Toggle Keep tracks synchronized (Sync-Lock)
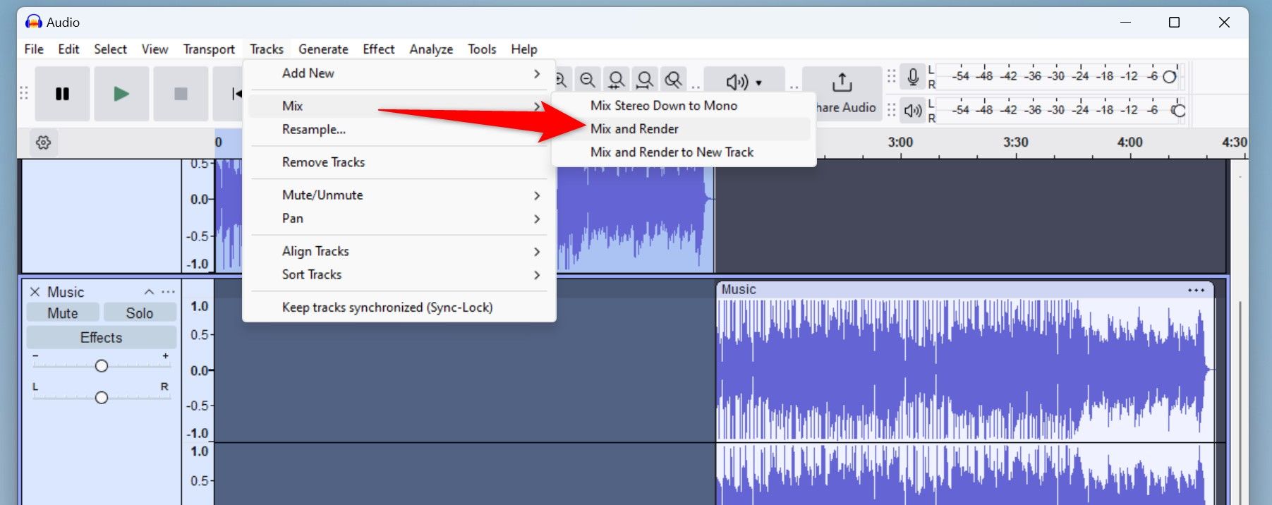The height and width of the screenshot is (505, 1272). (387, 308)
